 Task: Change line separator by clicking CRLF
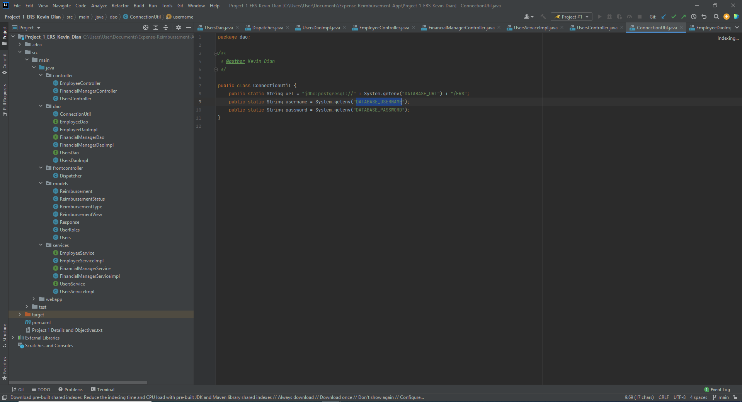pyautogui.click(x=664, y=397)
